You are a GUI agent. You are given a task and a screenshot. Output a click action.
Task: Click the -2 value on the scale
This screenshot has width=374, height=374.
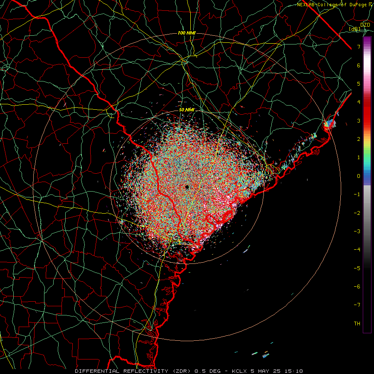(x=357, y=213)
